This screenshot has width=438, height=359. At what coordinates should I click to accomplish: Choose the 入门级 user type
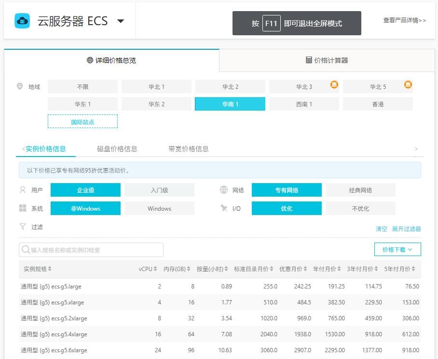click(x=159, y=190)
